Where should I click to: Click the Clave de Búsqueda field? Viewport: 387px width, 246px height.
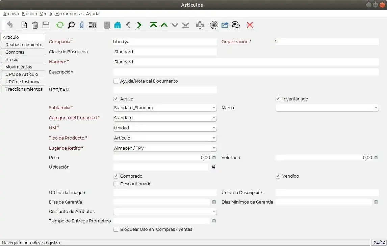point(165,52)
